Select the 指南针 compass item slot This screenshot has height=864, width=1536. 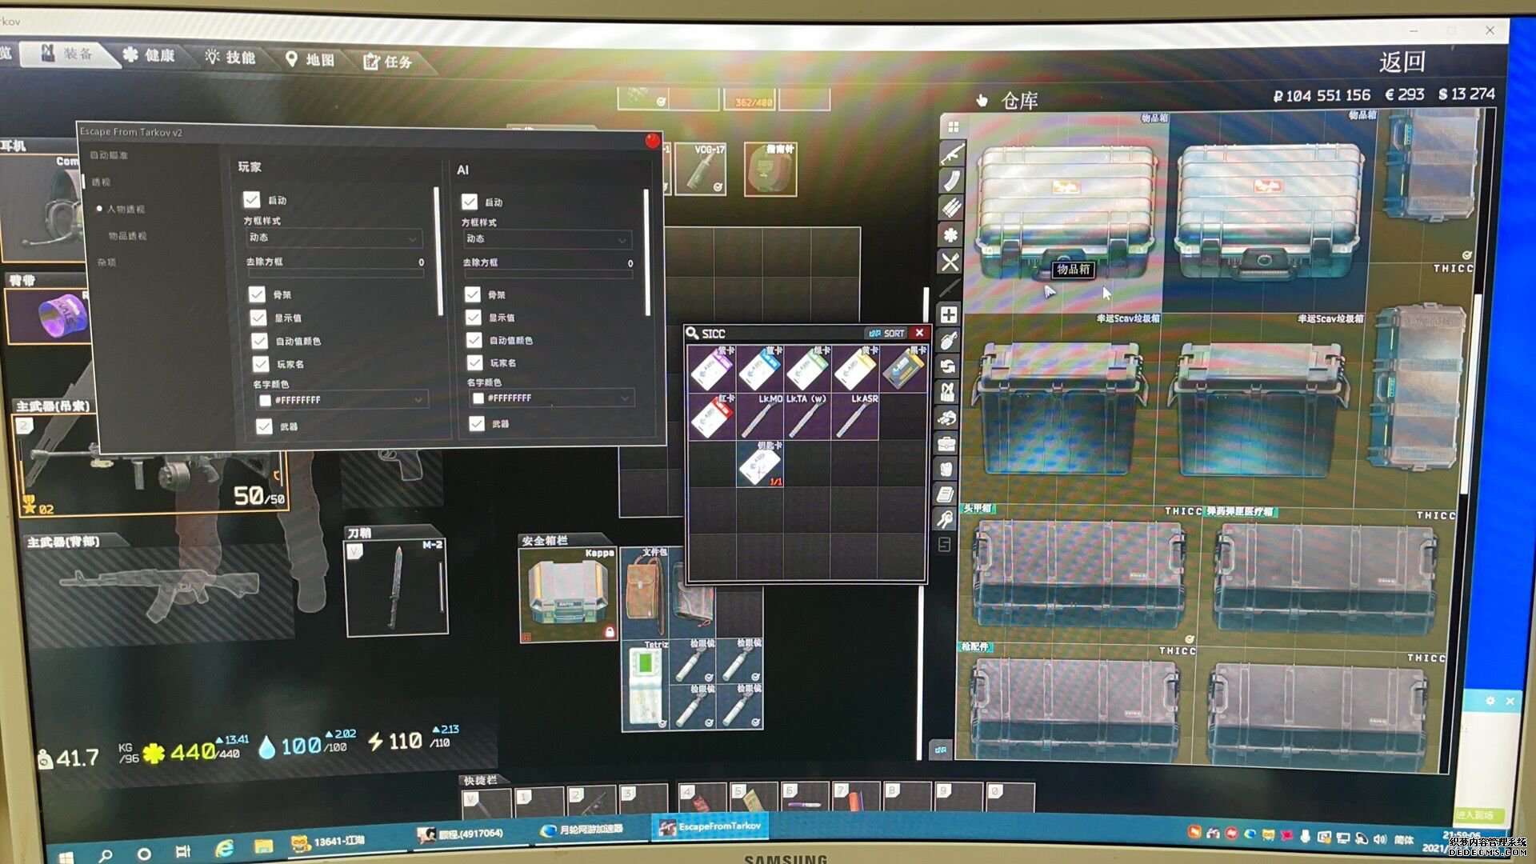770,169
